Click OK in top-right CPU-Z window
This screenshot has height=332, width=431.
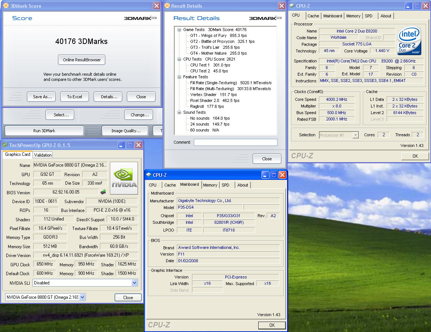[415, 156]
